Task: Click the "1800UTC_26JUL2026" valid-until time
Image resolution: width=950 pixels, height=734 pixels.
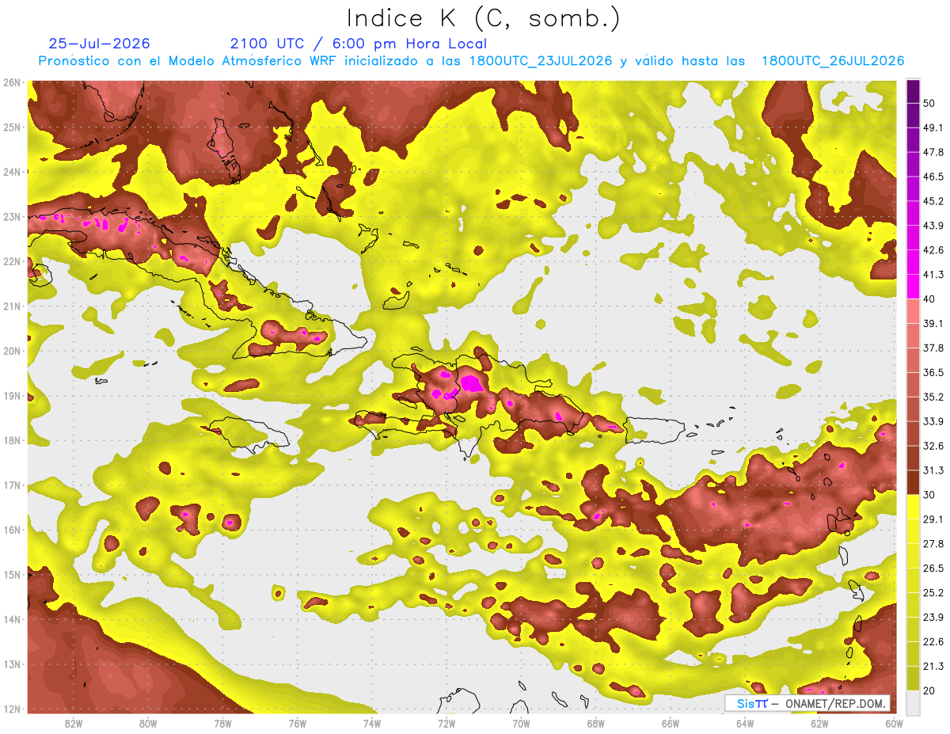Action: coord(833,61)
